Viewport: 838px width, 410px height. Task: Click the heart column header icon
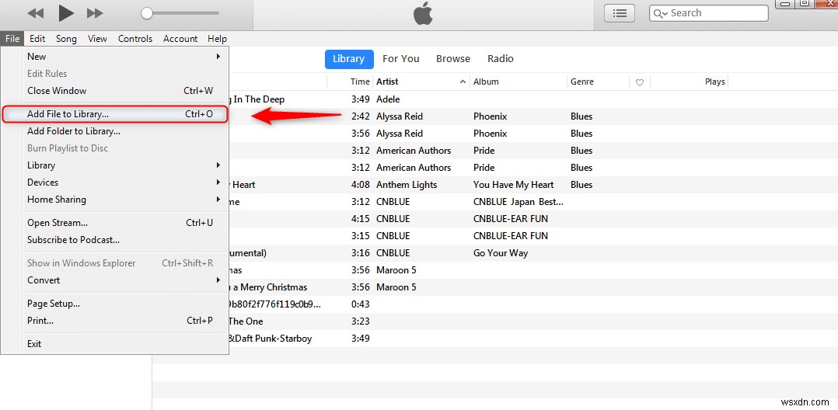[639, 82]
